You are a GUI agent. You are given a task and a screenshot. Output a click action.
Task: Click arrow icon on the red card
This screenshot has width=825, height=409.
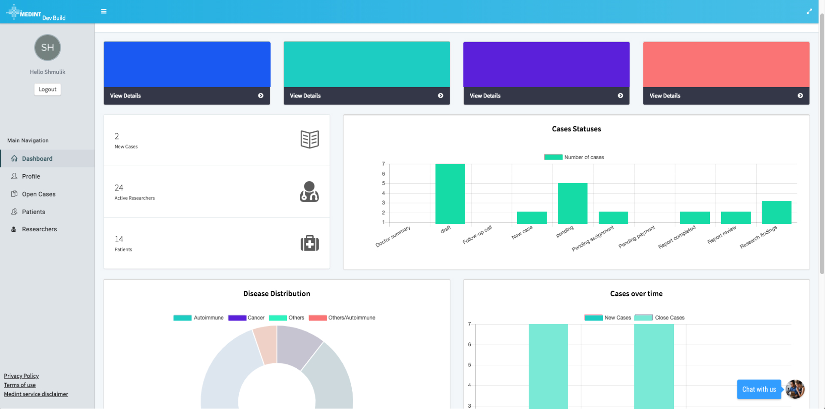(x=800, y=96)
